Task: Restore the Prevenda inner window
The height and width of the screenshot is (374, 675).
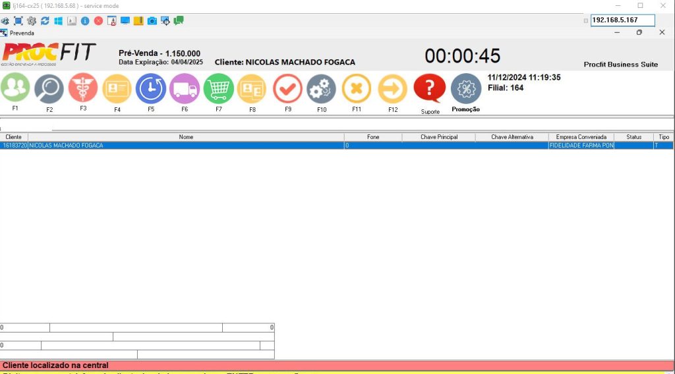Action: [639, 32]
